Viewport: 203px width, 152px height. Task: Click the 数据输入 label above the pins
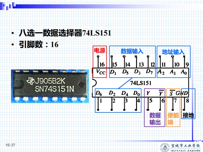coord(132,51)
